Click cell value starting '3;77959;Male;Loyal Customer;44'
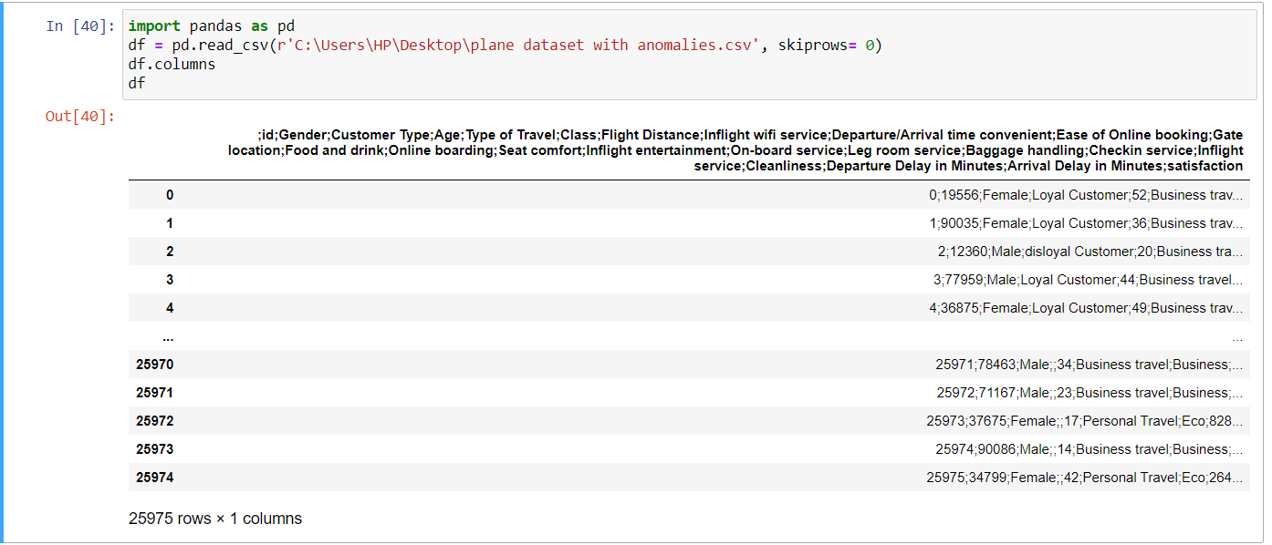 click(x=1088, y=280)
